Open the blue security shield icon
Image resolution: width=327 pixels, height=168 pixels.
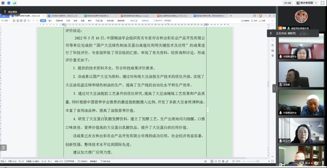pos(9,3)
